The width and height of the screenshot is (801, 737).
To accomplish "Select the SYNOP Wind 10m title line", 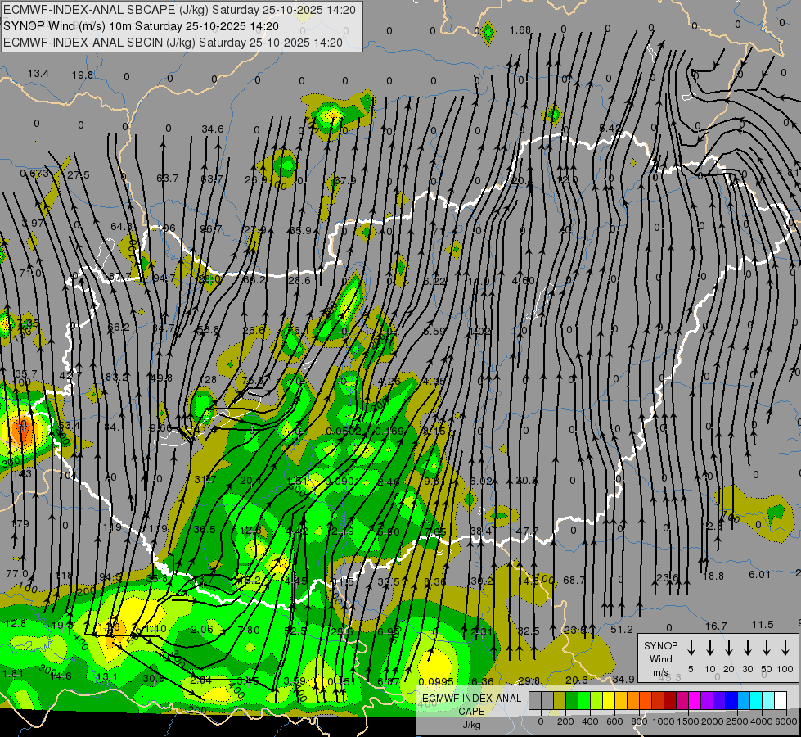I will click(x=141, y=26).
